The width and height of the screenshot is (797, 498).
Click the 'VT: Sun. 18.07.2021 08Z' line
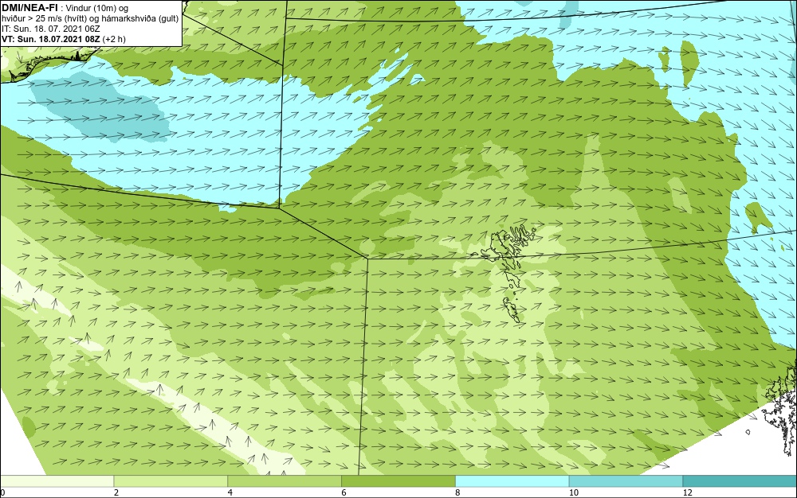(51, 39)
